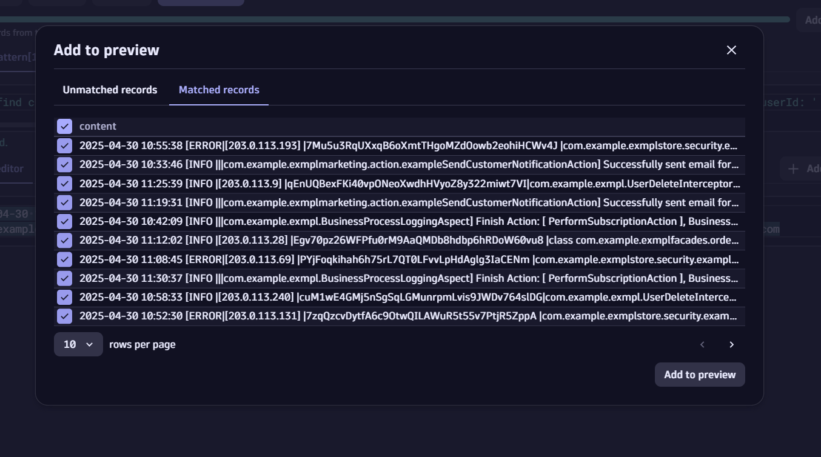Viewport: 821px width, 457px height.
Task: Open the rows per page dropdown
Action: point(78,344)
